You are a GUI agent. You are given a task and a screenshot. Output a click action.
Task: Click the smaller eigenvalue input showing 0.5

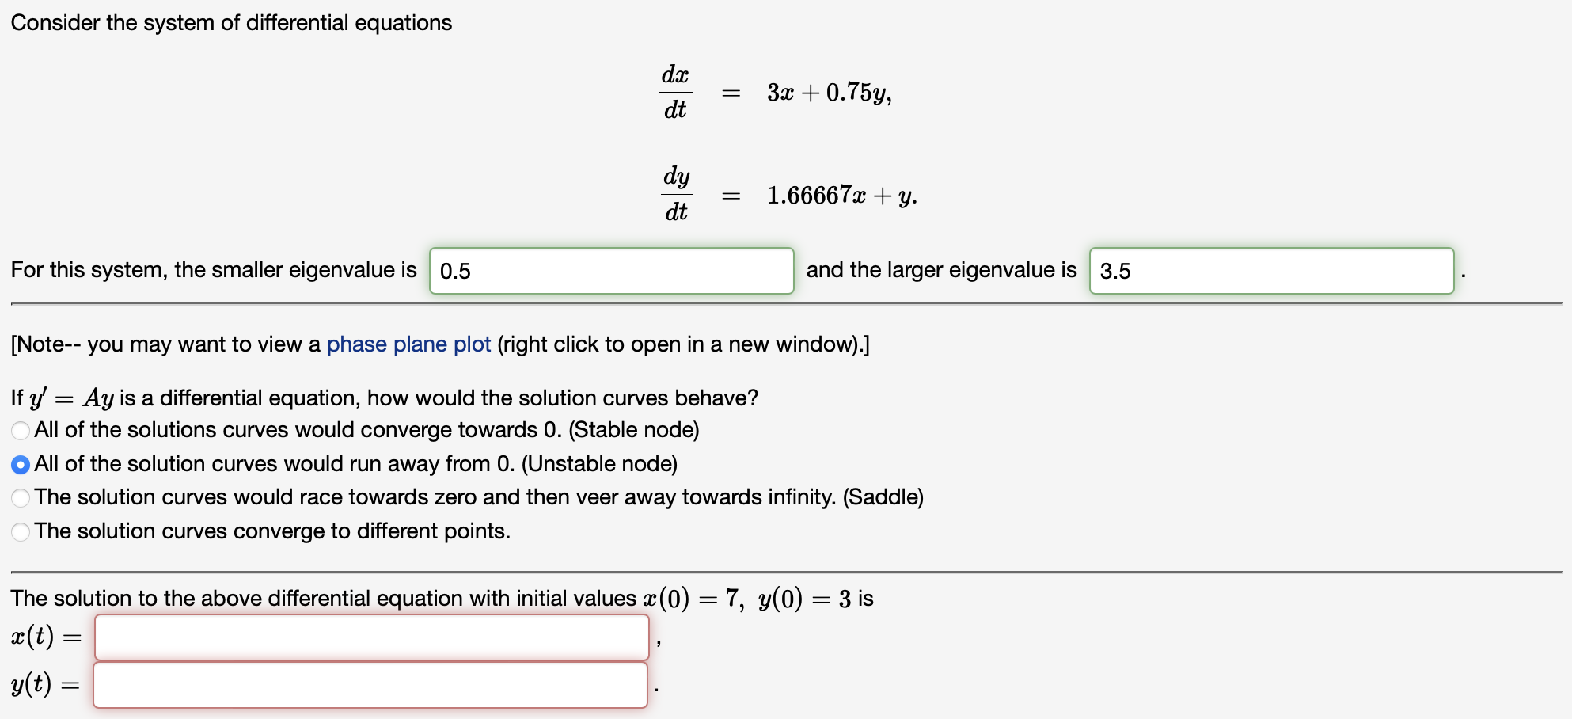click(613, 270)
